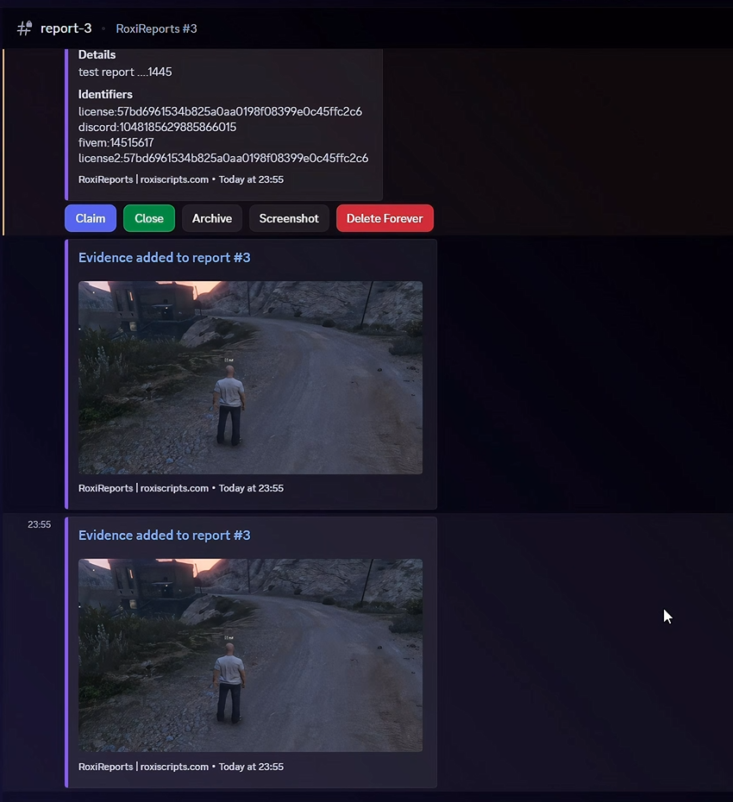The height and width of the screenshot is (802, 733).
Task: Select the fivem:14515617 identifier
Action: [x=116, y=142]
